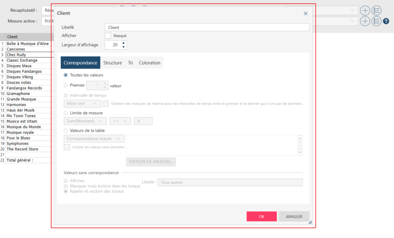Choose Afficher under Valeurs sans correspondance
The height and width of the screenshot is (238, 394).
(66, 181)
